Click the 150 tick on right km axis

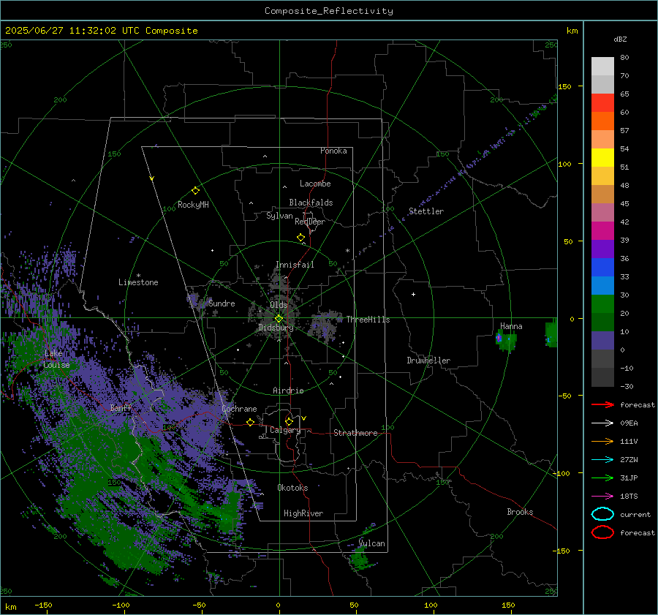pos(564,86)
